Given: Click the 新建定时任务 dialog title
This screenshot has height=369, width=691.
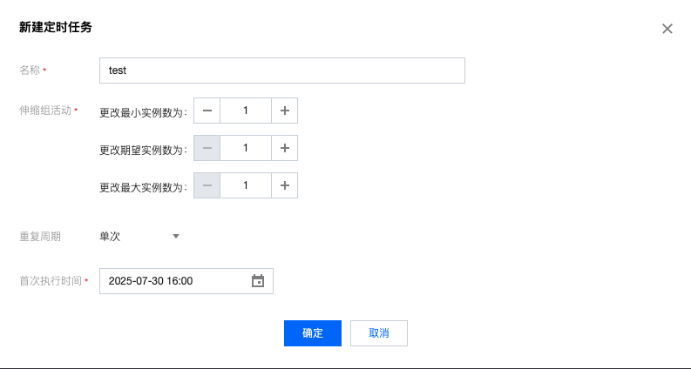Looking at the screenshot, I should coord(56,28).
